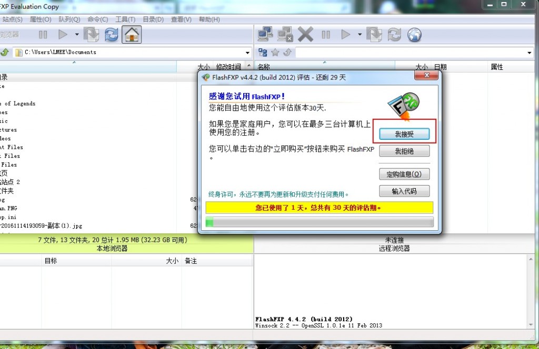The image size is (539, 349).
Task: Click the local pane play transfer icon
Action: coord(63,34)
